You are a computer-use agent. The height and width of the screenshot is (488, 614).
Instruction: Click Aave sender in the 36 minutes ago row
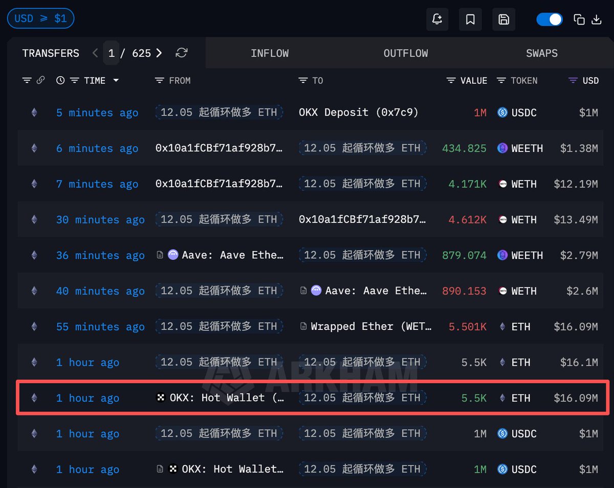pos(220,255)
